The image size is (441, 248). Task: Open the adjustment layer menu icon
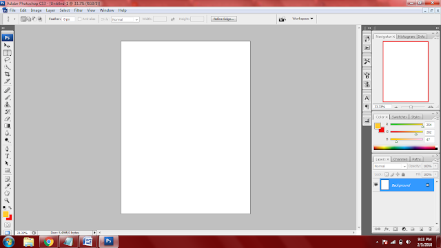pyautogui.click(x=404, y=229)
